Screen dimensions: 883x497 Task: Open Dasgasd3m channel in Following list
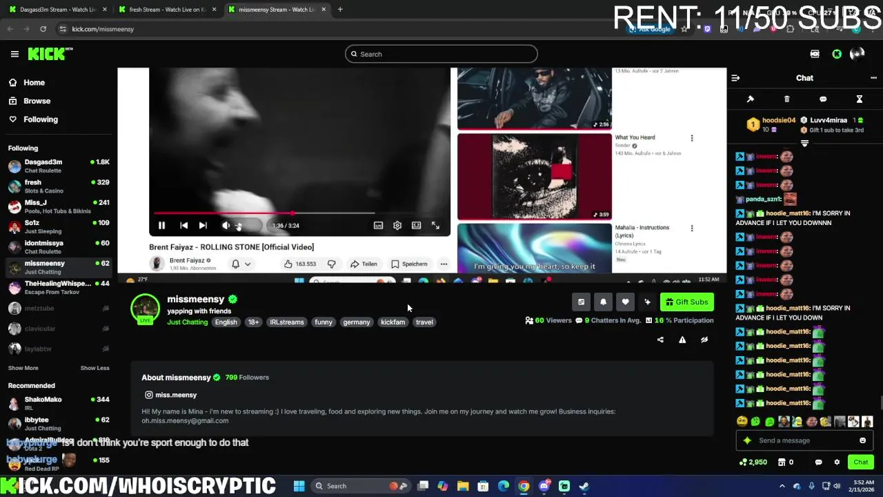tap(59, 166)
